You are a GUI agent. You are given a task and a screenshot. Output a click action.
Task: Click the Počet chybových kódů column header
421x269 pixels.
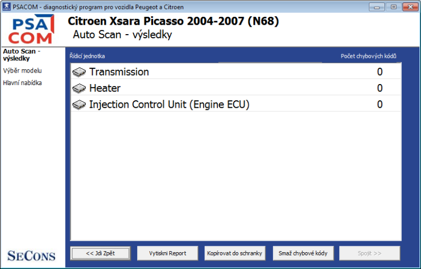pos(368,56)
